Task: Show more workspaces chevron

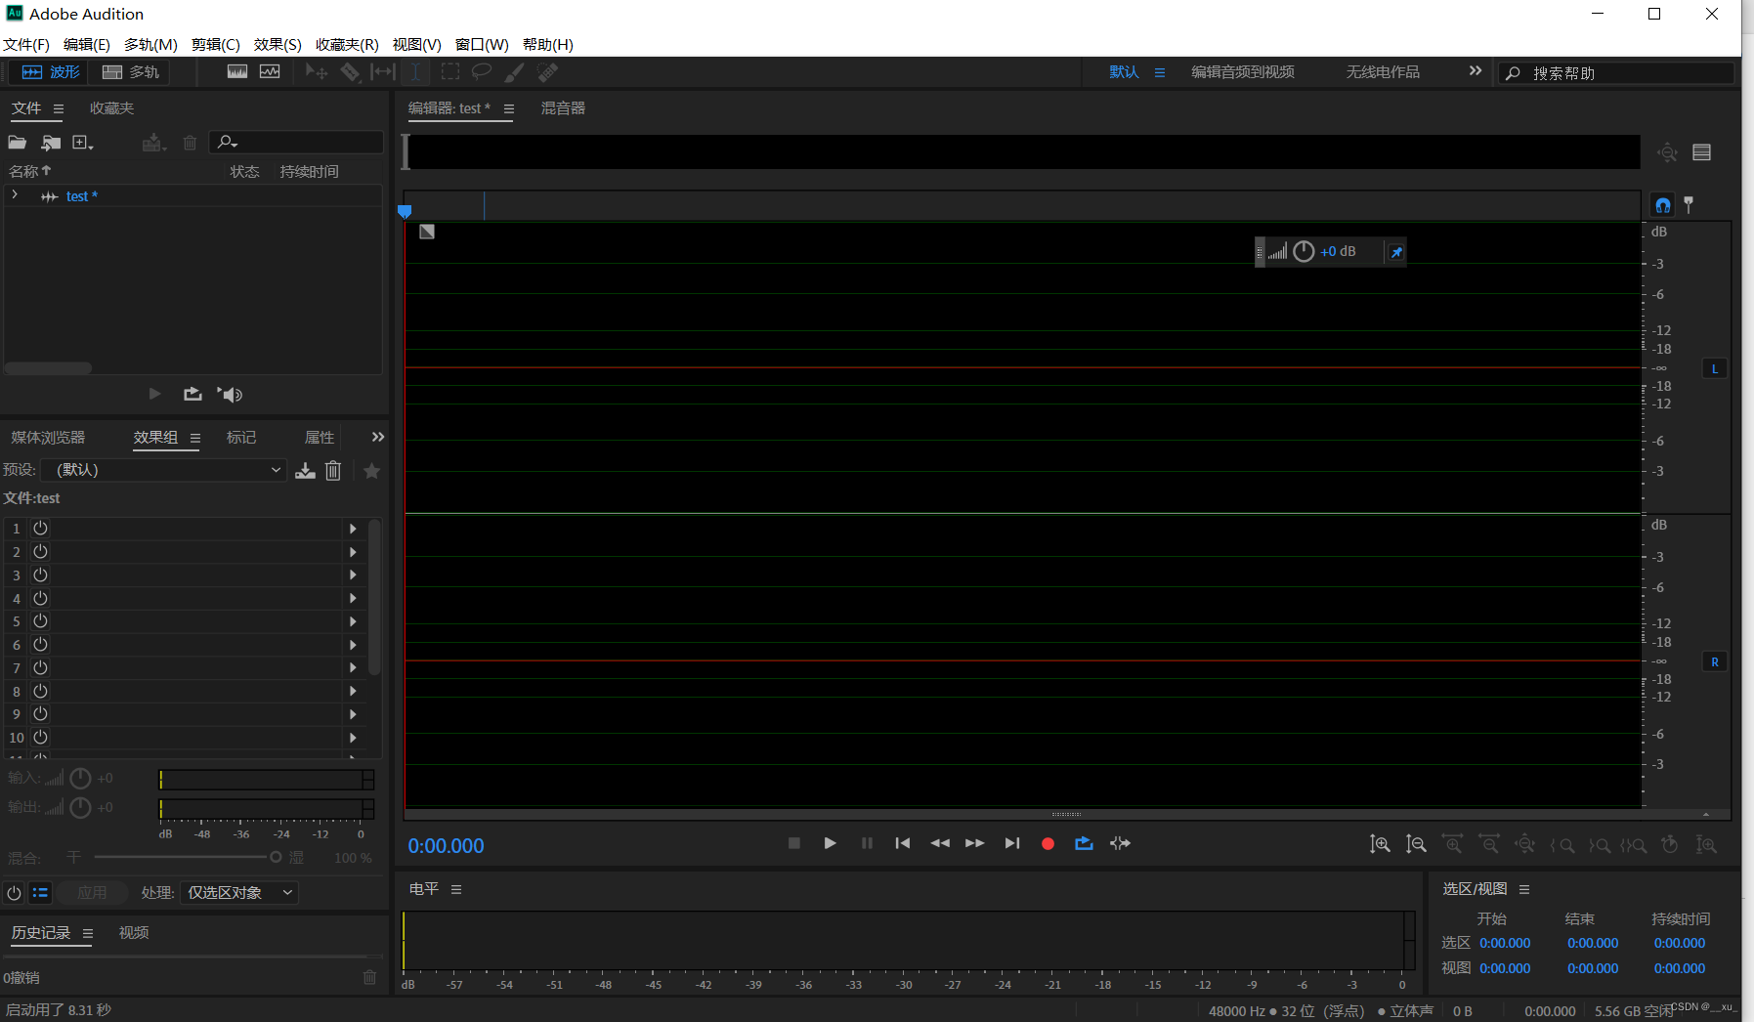Action: click(x=1475, y=71)
